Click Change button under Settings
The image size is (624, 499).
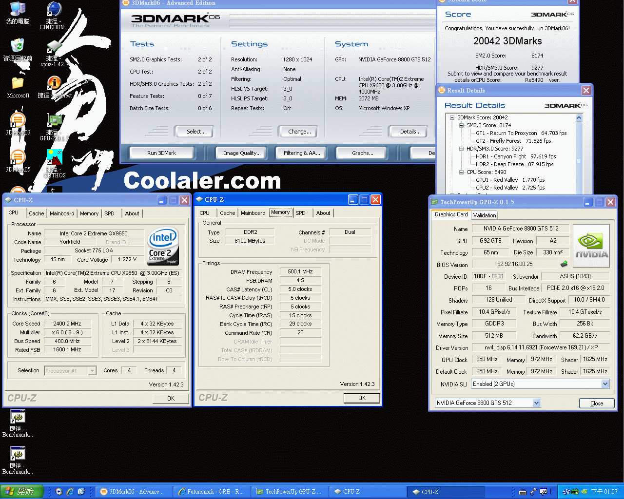coord(299,132)
